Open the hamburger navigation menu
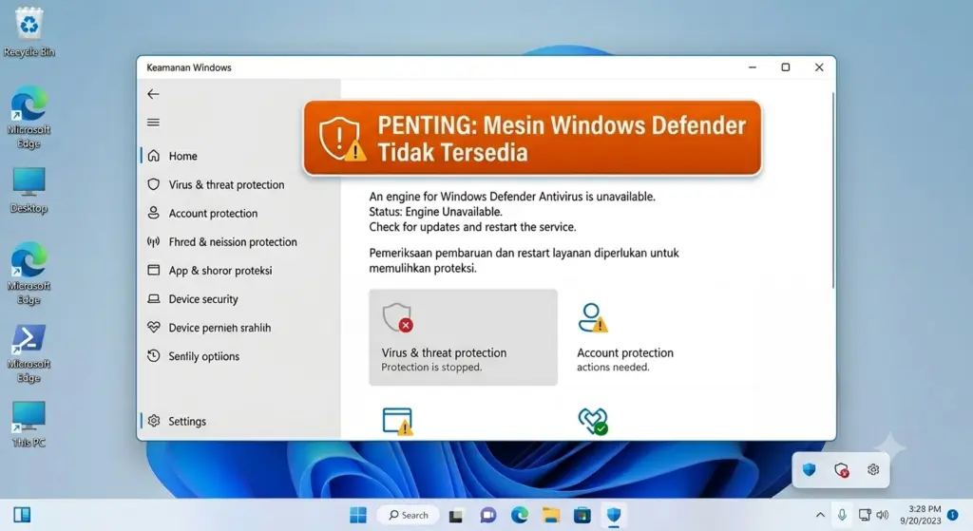 [x=153, y=123]
